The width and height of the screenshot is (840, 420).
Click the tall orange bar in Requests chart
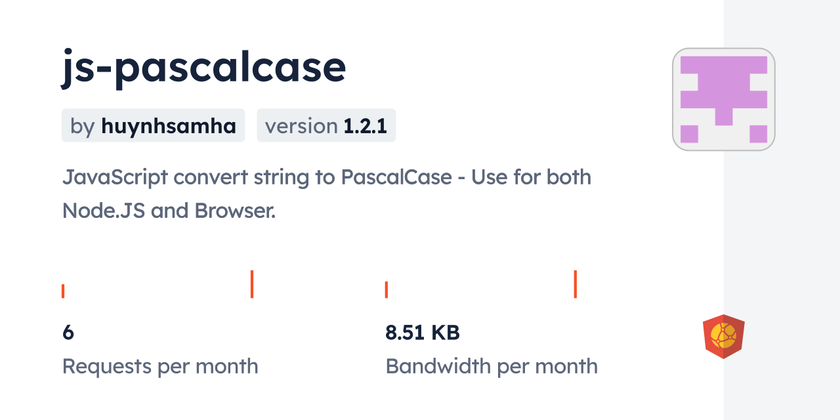click(x=252, y=283)
